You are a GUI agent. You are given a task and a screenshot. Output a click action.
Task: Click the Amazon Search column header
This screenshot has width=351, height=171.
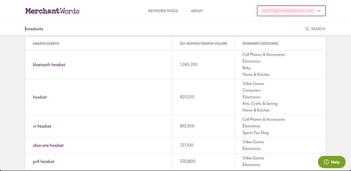coord(46,43)
